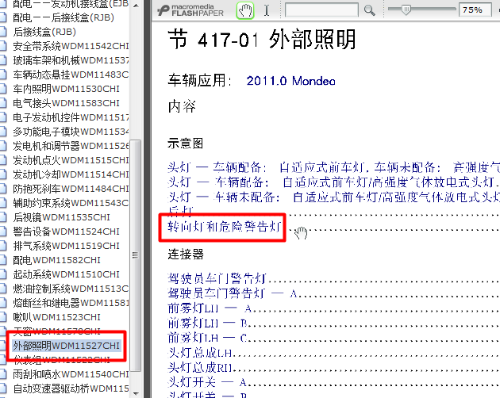Click the sidebar vertical scrollbar thumb
Viewport: 500px width, 398px height.
coord(137,255)
